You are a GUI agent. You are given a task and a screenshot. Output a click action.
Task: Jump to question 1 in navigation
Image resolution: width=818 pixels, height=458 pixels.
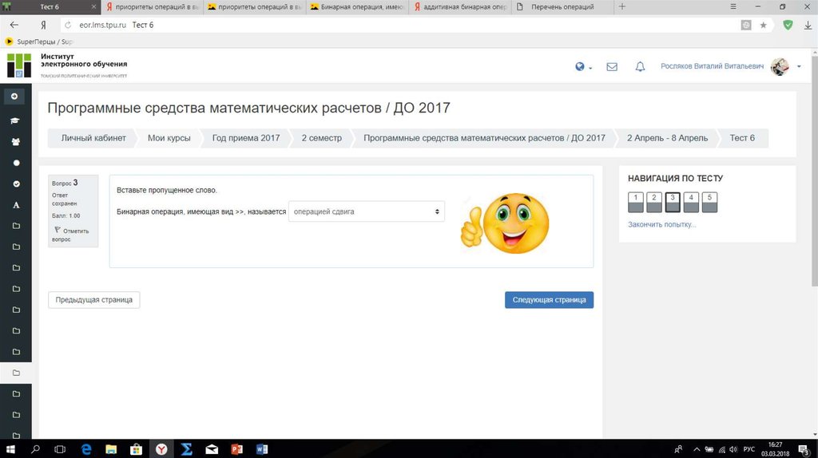click(635, 202)
